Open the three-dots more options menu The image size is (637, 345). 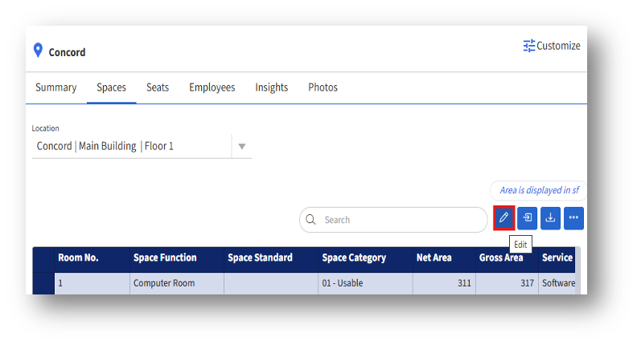point(573,217)
